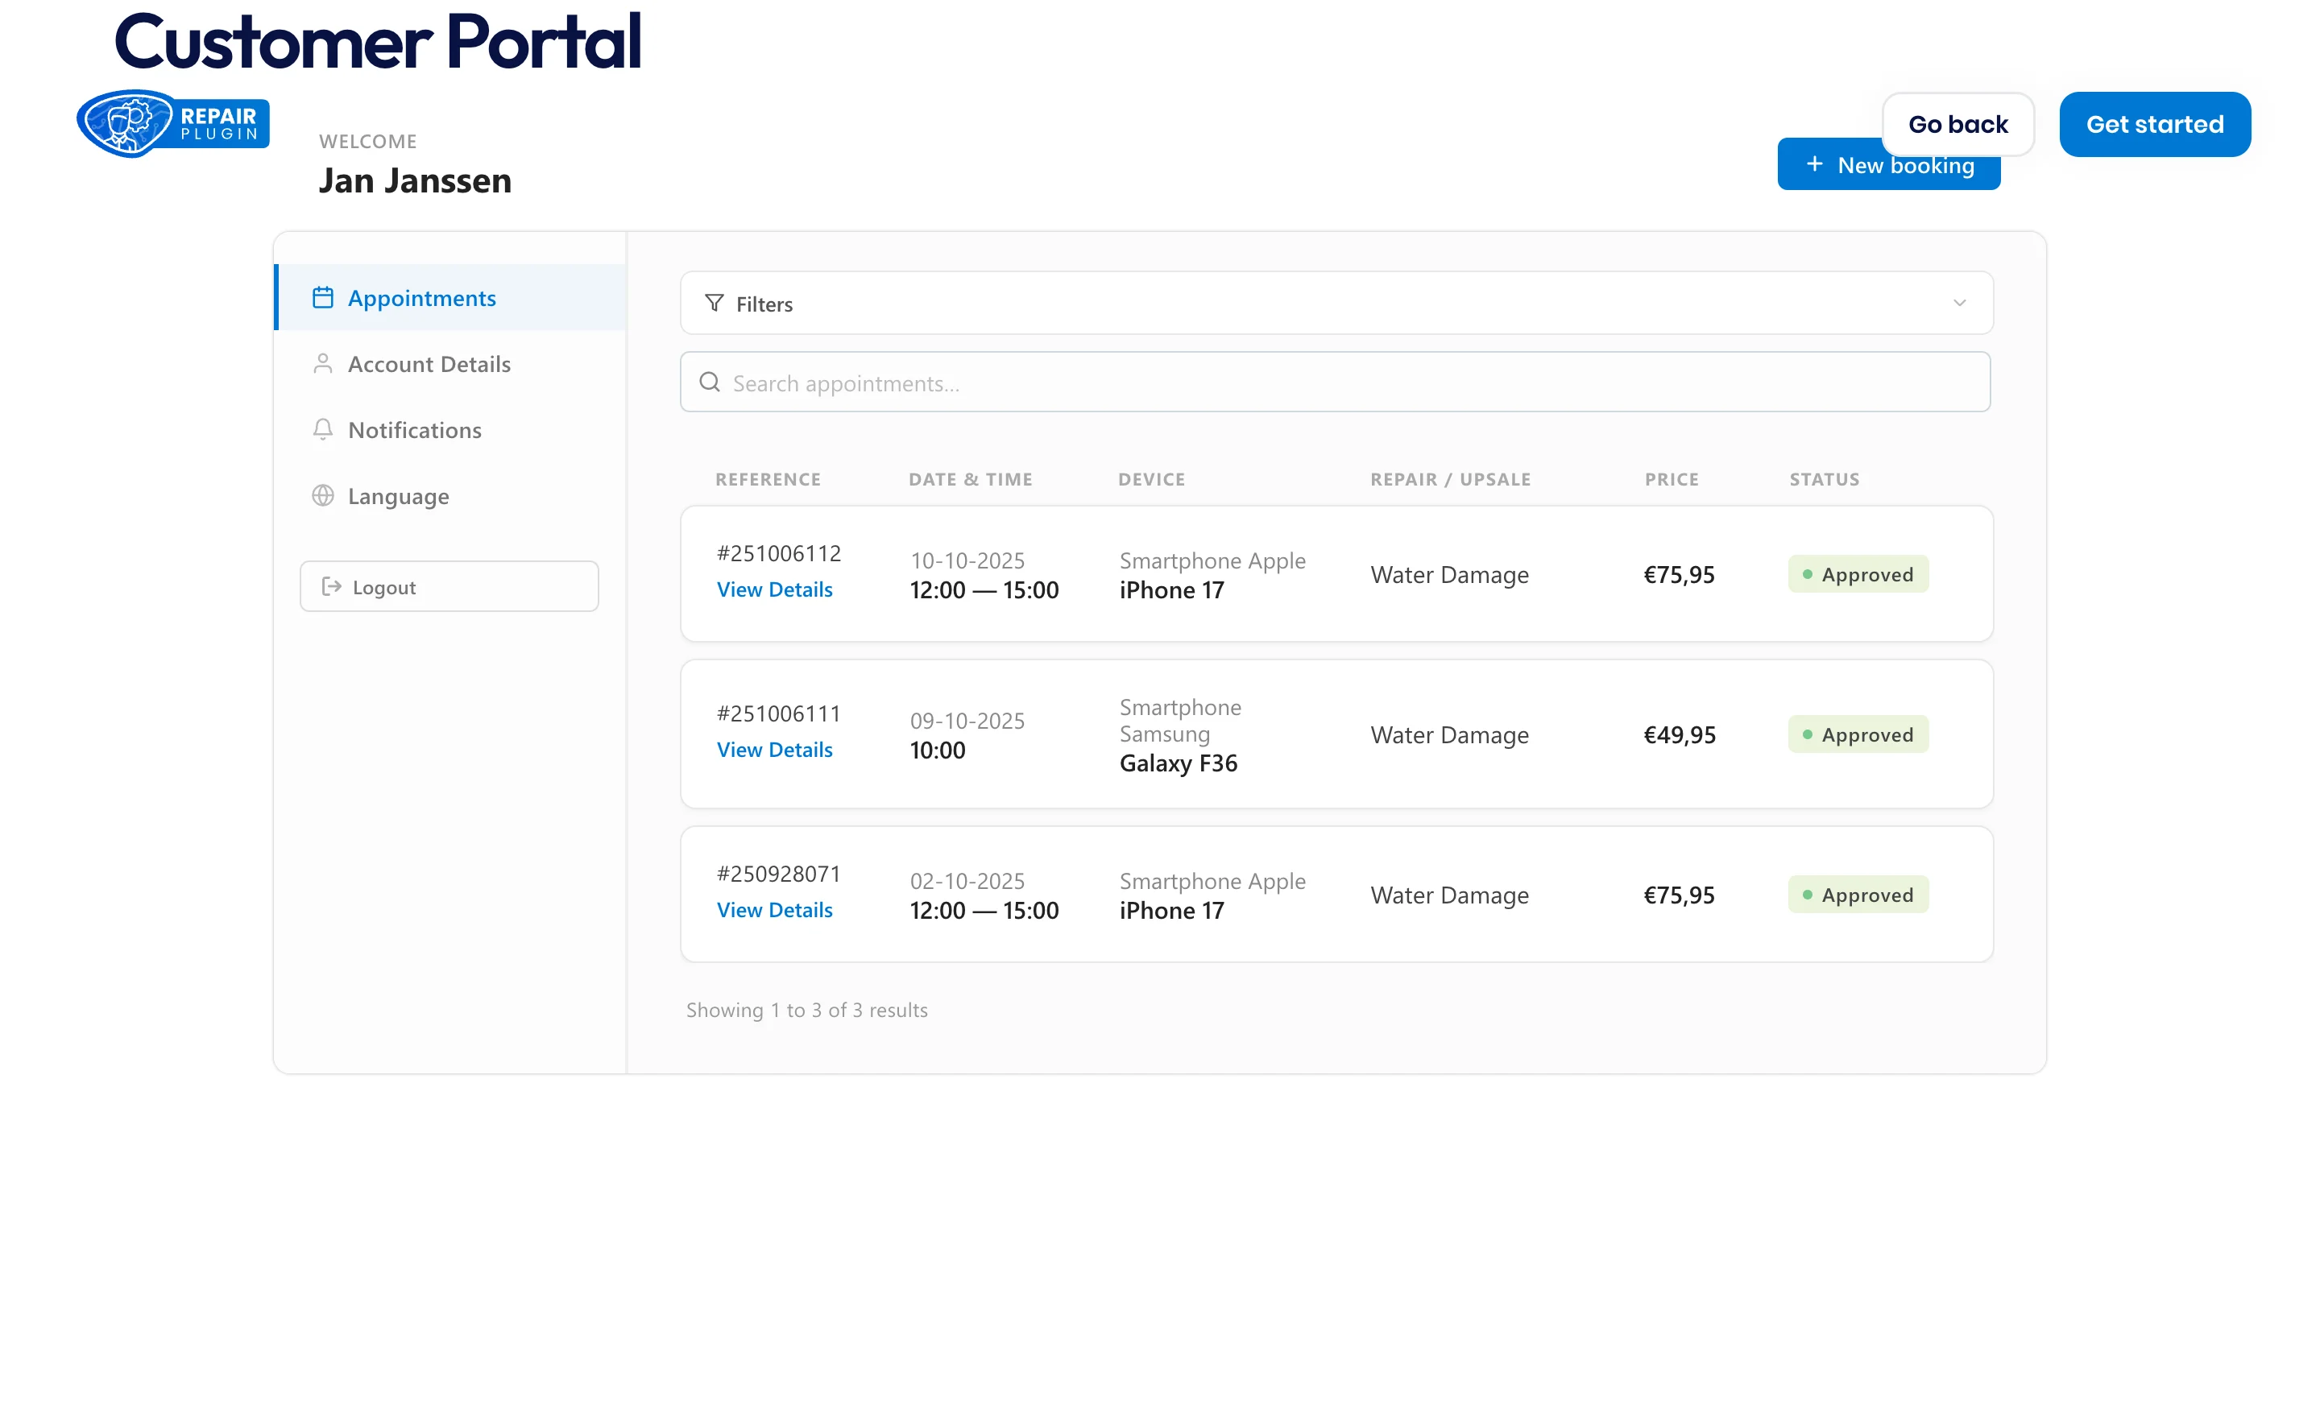Click reference #250928071
This screenshot has height=1414, width=2320.
(779, 873)
